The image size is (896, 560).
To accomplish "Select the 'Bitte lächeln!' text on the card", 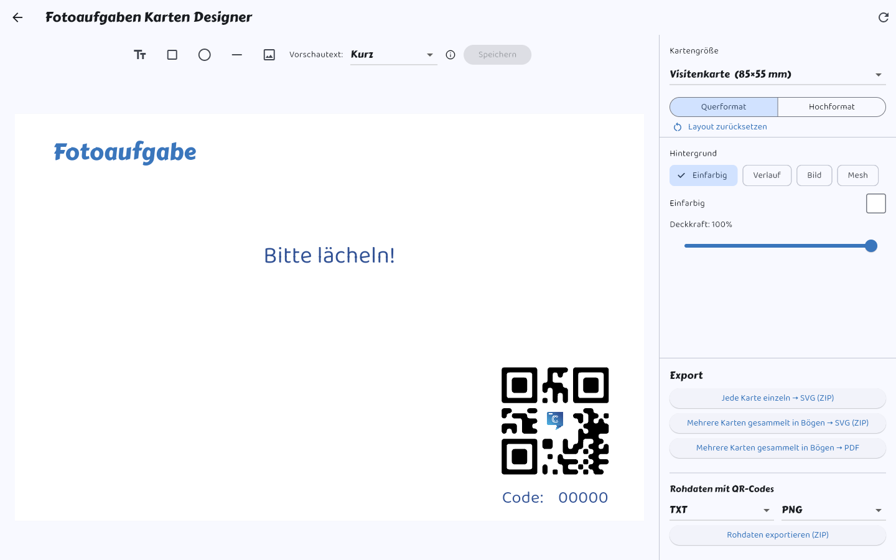I will 329,255.
